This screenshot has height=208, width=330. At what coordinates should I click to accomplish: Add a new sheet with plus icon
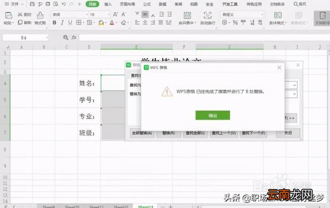pos(171,206)
